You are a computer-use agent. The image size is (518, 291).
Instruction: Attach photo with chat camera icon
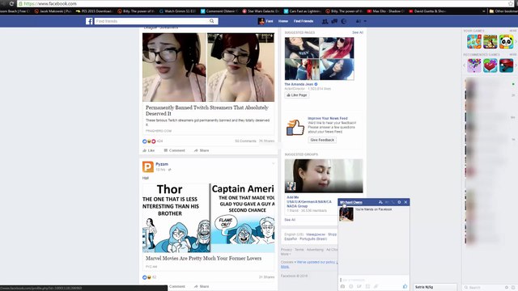(x=342, y=286)
